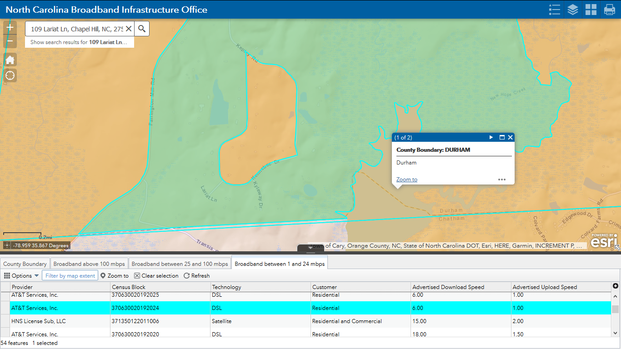Open the Legend widget icon
The width and height of the screenshot is (621, 349).
[x=554, y=10]
